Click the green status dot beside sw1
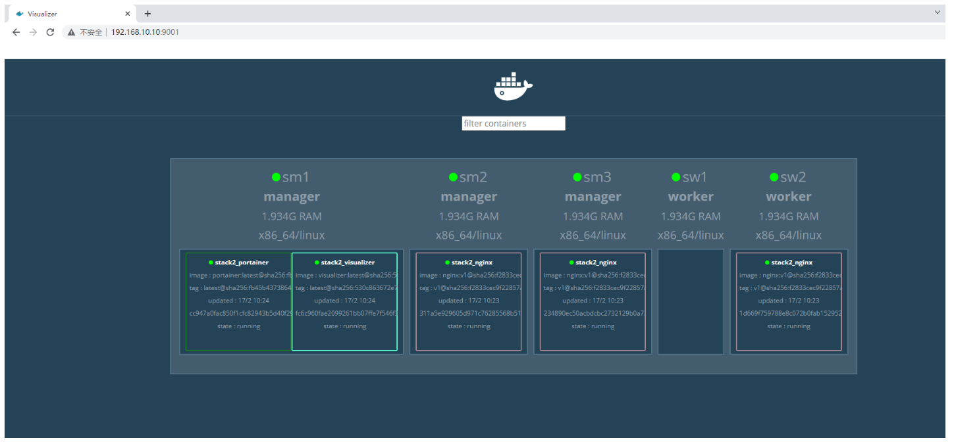The width and height of the screenshot is (954, 444). [x=676, y=176]
